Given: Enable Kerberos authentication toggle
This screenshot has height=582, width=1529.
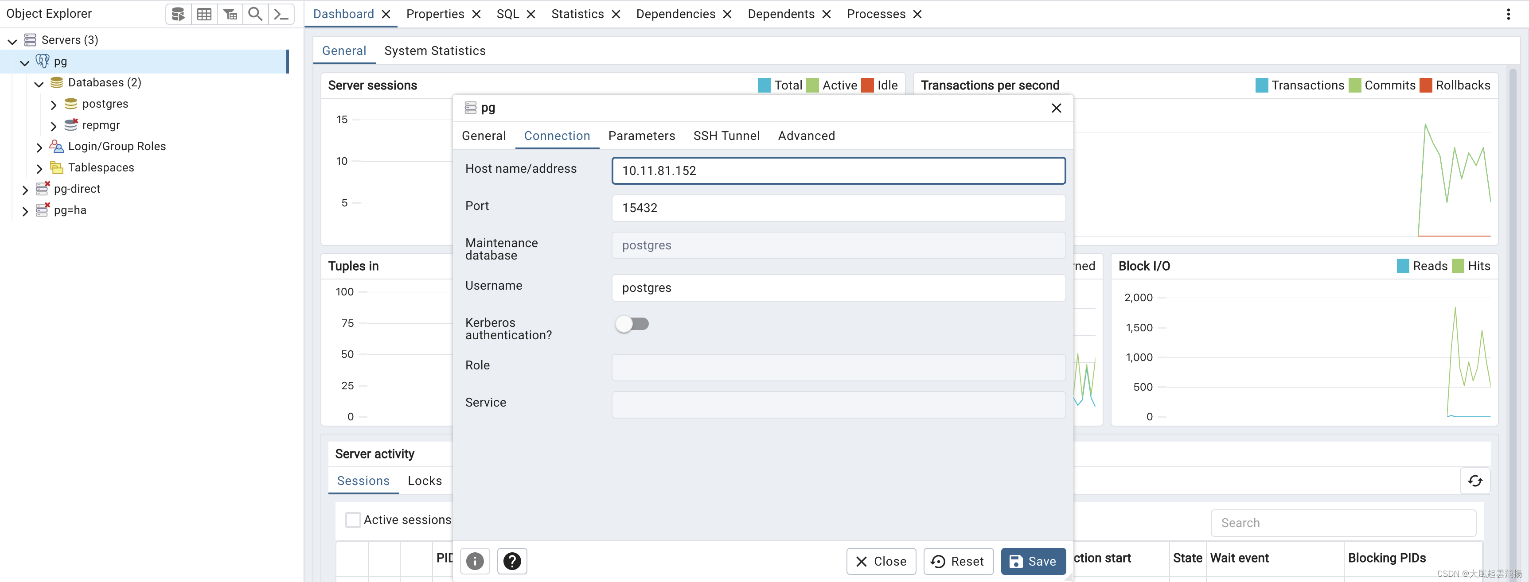Looking at the screenshot, I should tap(632, 324).
